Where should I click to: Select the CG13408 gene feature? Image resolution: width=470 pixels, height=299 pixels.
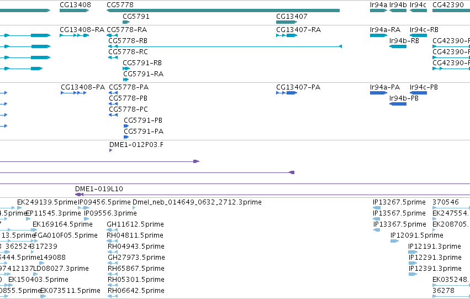click(x=75, y=11)
